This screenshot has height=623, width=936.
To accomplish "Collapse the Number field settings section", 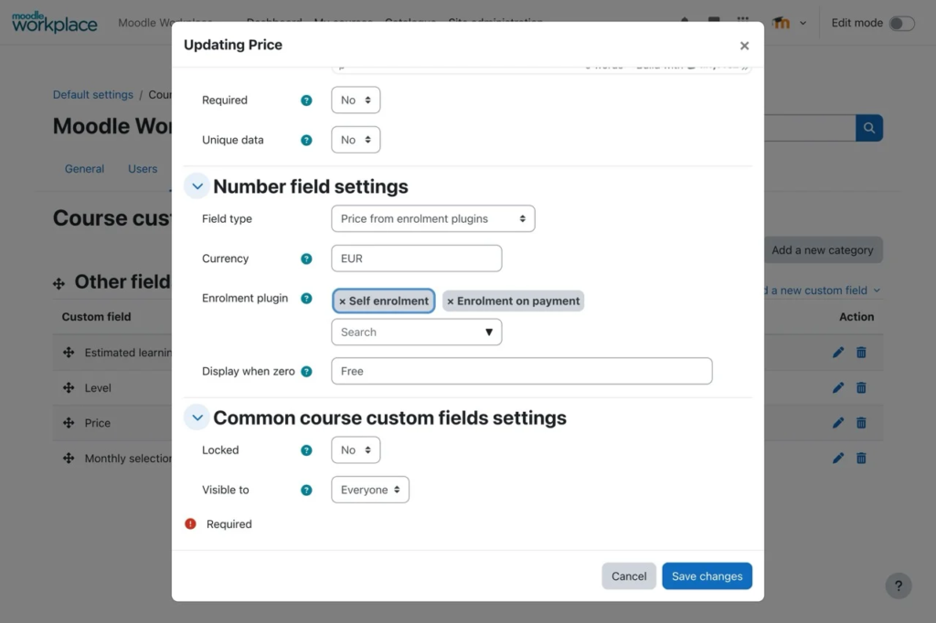I will pyautogui.click(x=197, y=186).
